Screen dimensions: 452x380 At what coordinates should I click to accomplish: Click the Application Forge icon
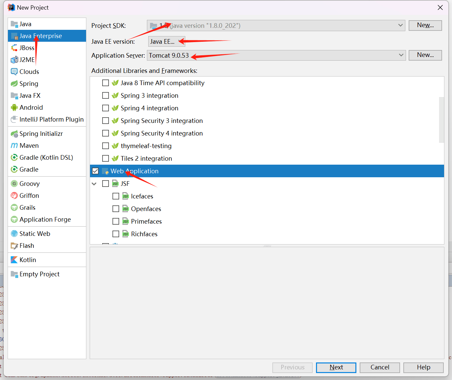14,219
